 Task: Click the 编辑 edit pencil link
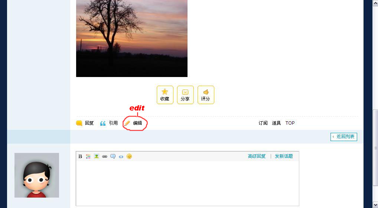coord(133,123)
